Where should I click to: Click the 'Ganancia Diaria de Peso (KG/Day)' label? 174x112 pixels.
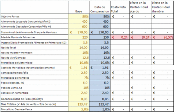tap(22, 99)
